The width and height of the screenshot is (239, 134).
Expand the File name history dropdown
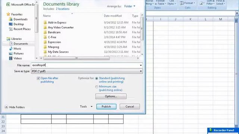click(141, 66)
